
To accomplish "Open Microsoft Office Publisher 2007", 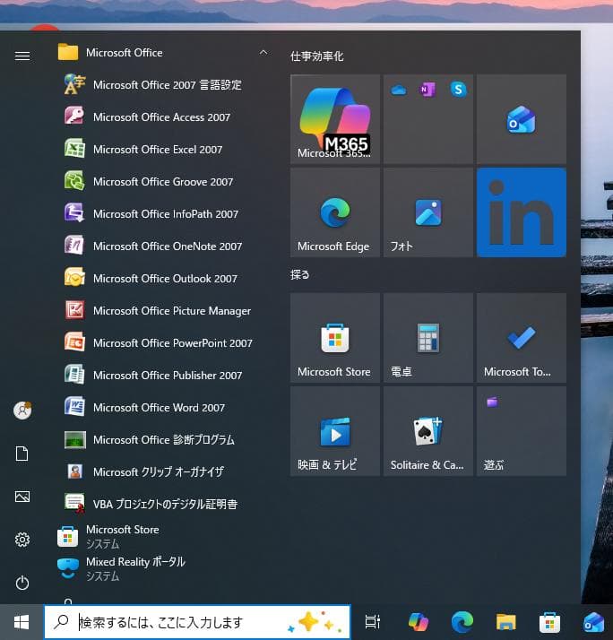I will coord(163,375).
